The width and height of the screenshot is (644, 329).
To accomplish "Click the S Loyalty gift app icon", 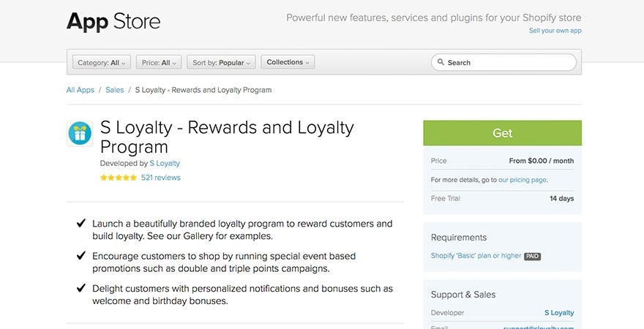I will [80, 134].
